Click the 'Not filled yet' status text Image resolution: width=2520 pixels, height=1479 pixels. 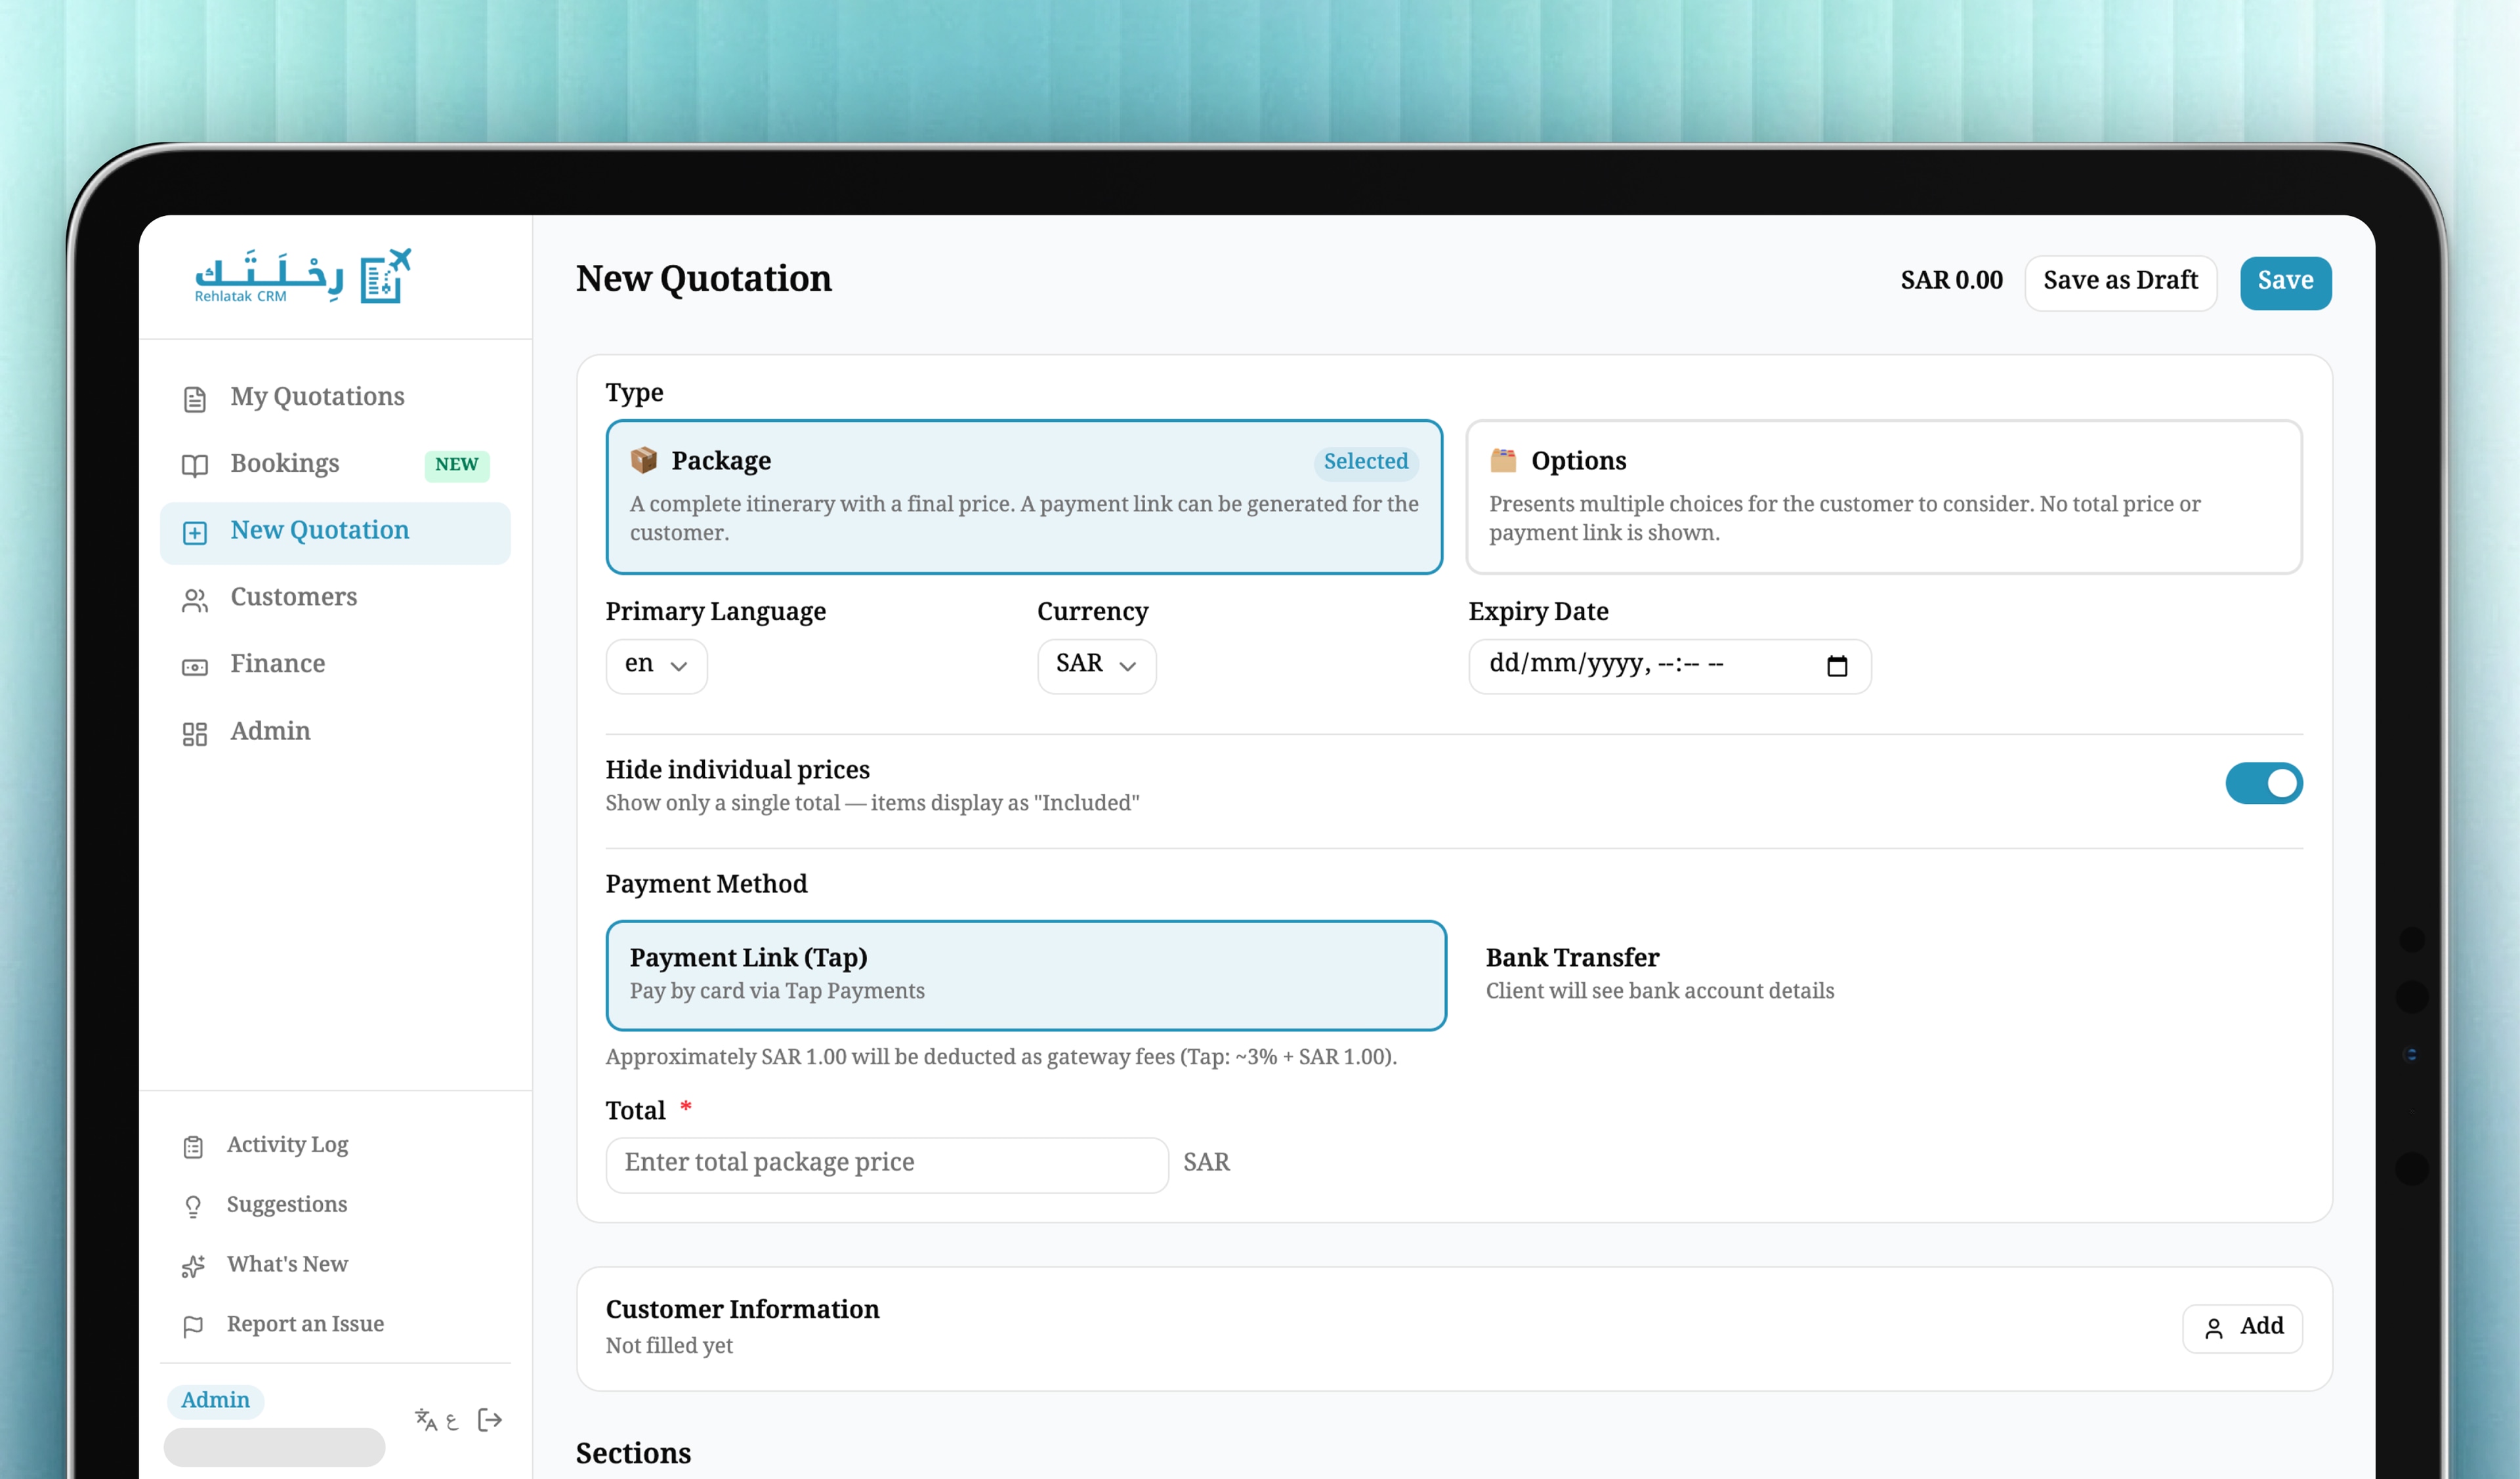pos(669,1347)
